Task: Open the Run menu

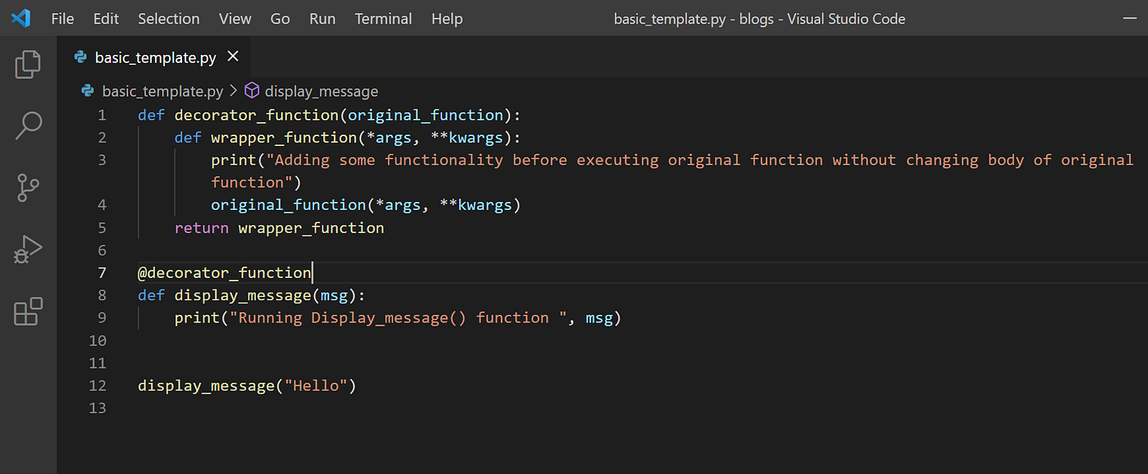Action: tap(322, 18)
